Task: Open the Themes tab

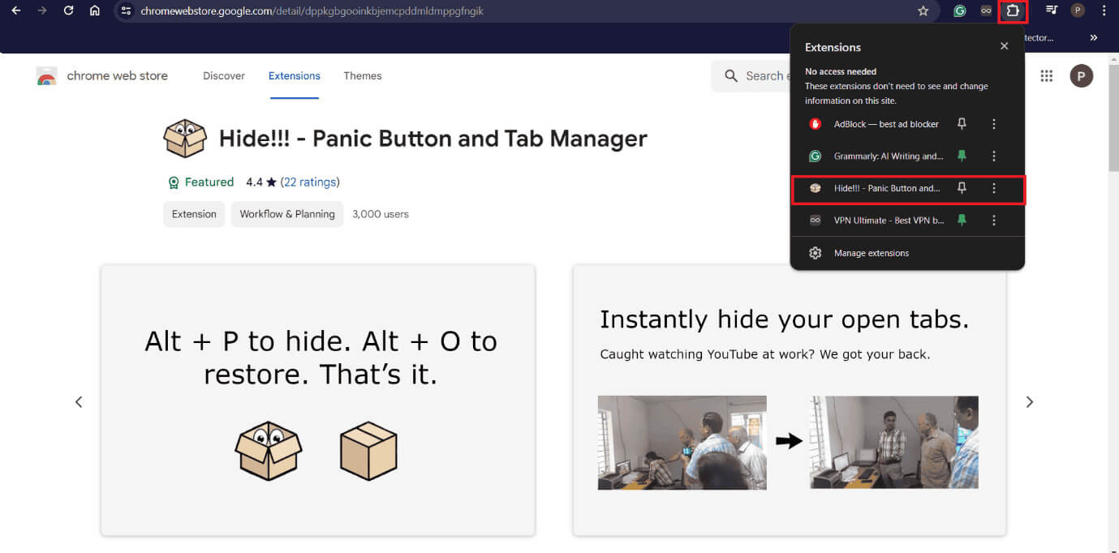Action: (x=363, y=75)
